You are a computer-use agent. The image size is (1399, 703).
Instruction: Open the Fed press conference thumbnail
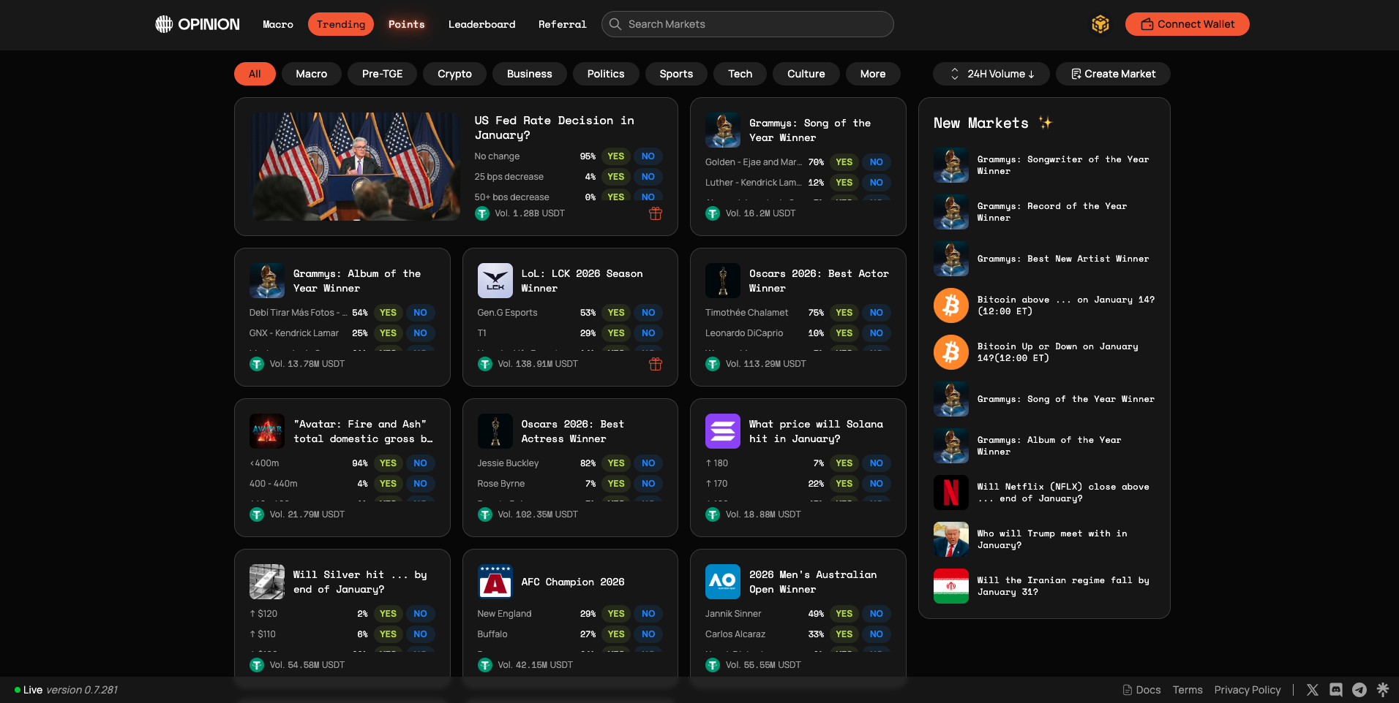(355, 167)
